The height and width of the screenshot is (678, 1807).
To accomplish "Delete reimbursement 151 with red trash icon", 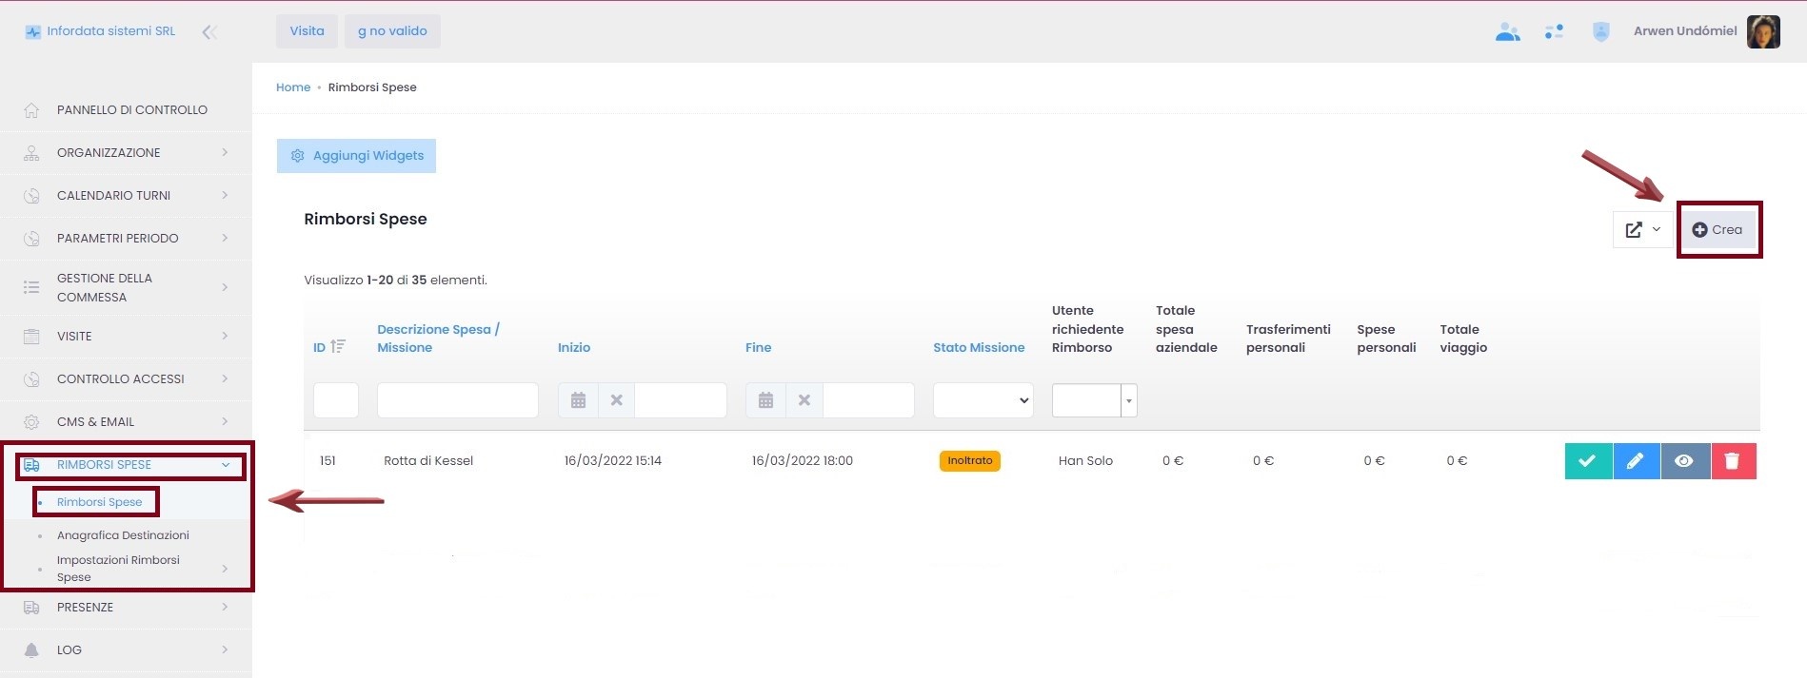I will pyautogui.click(x=1732, y=461).
